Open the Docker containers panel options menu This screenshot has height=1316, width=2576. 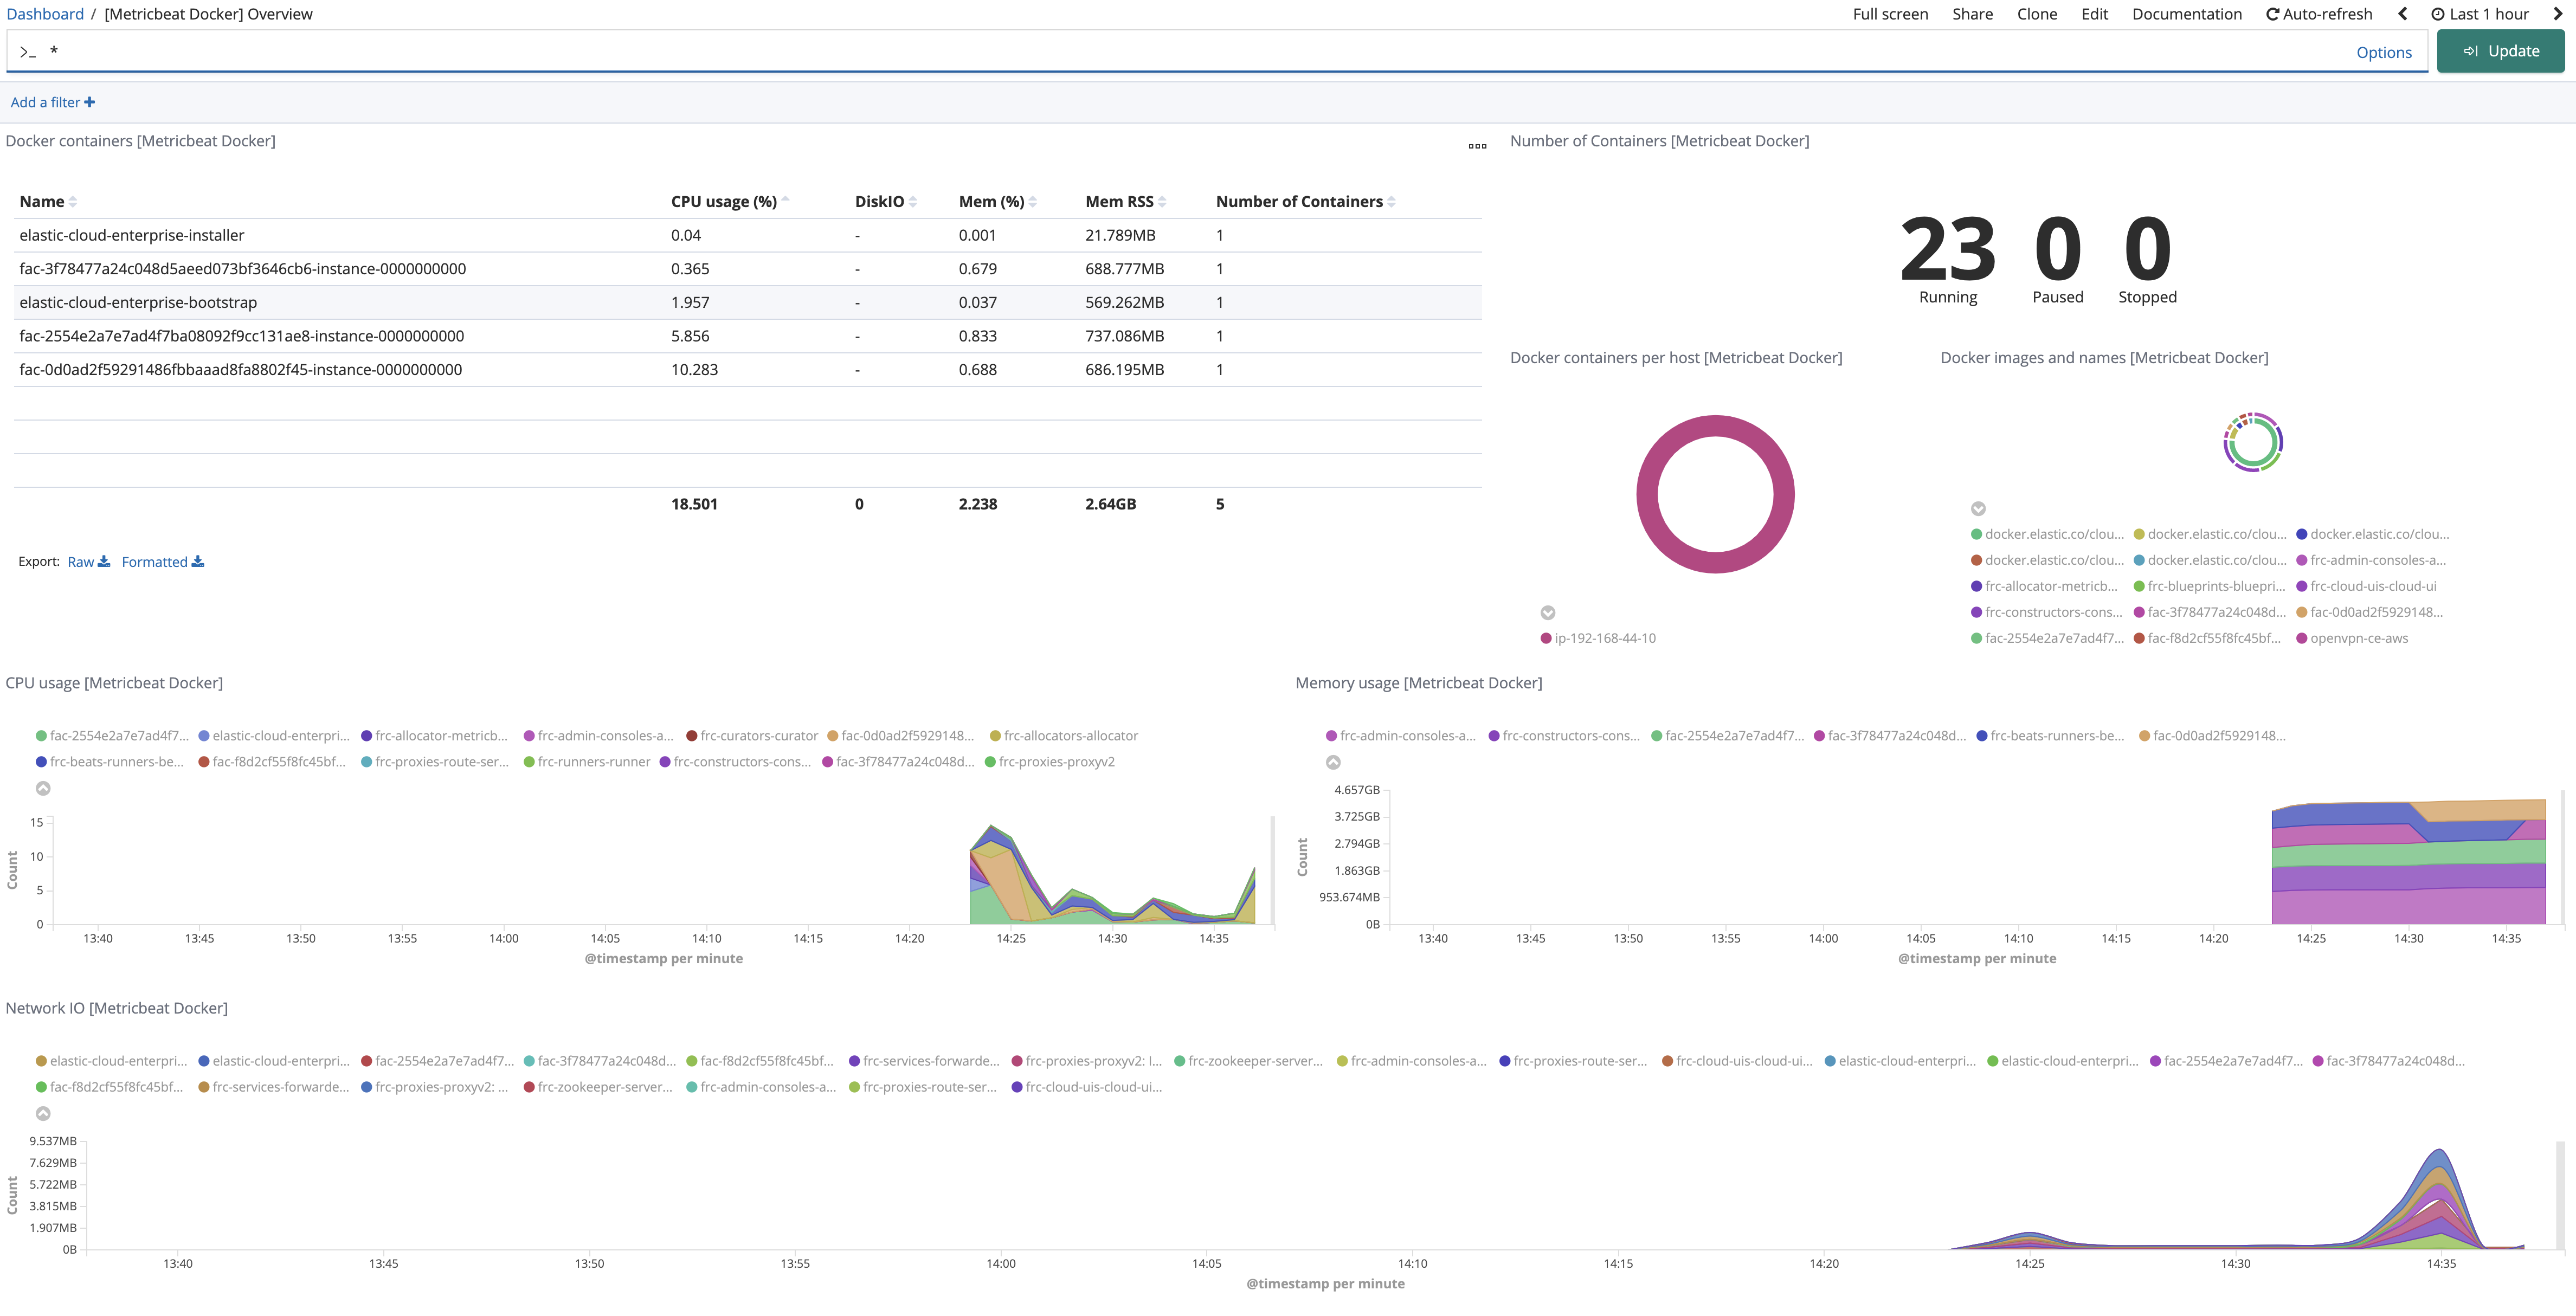[1476, 147]
